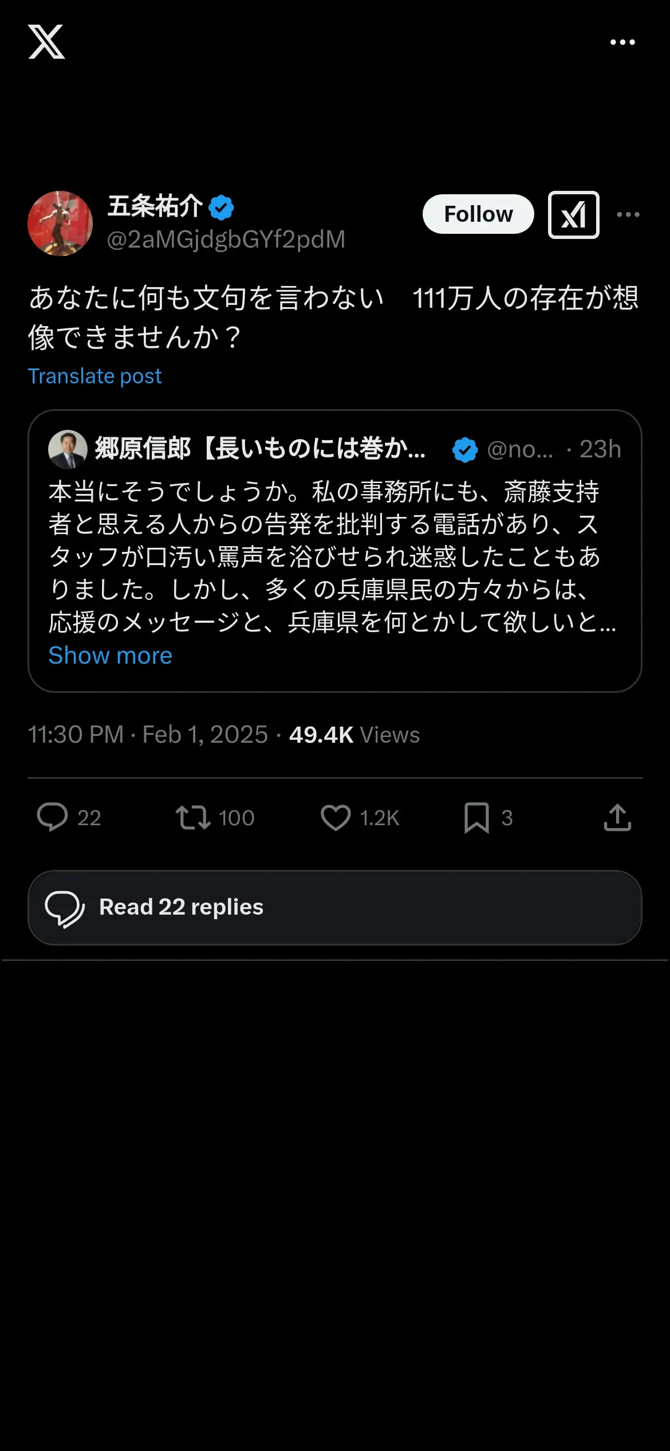Screen dimensions: 670x1451
Task: Open 郷原信郎's quoted avatar
Action: (68, 449)
